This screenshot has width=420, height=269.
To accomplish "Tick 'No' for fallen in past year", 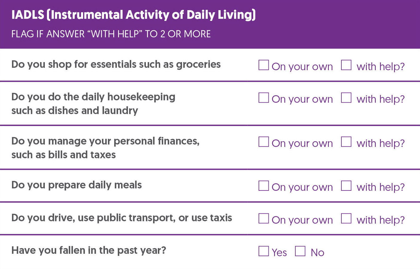I will pyautogui.click(x=300, y=251).
